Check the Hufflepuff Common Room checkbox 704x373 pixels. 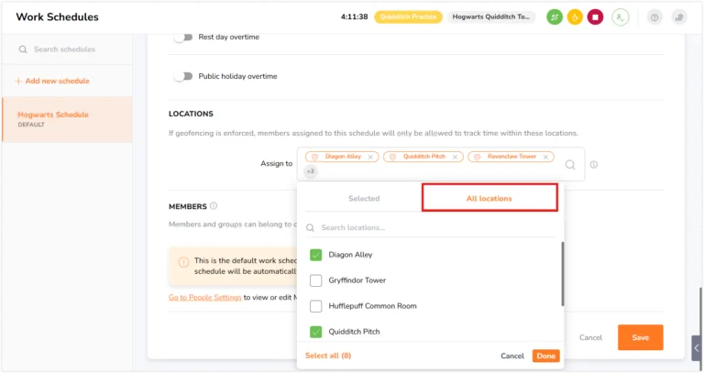pos(316,306)
